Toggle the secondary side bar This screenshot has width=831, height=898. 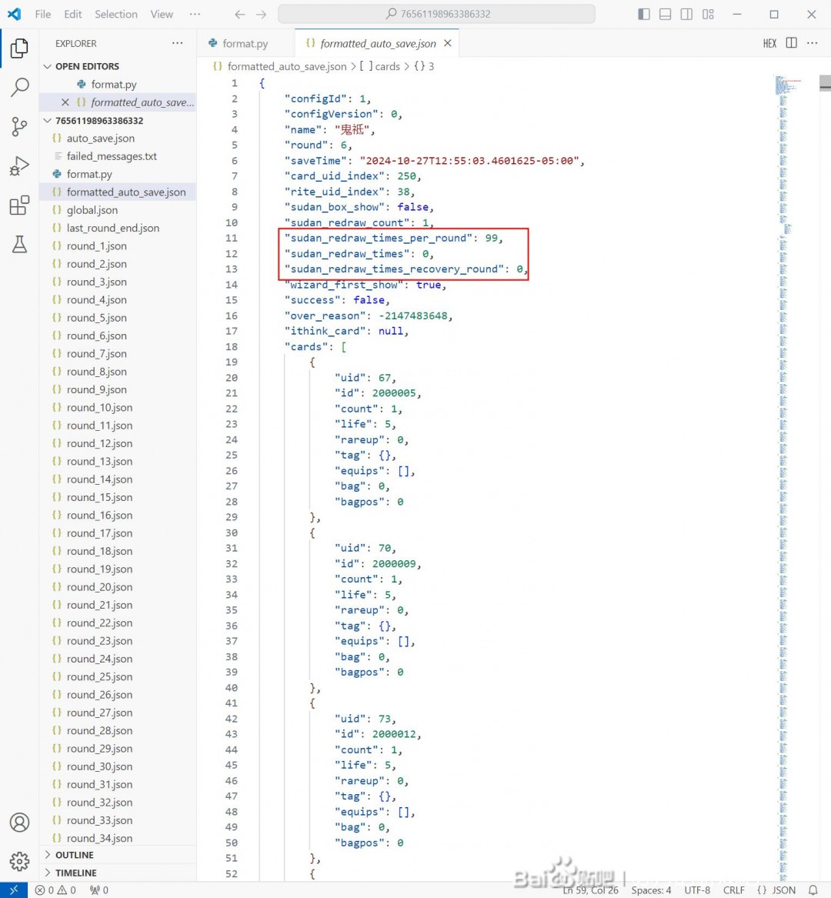click(x=686, y=15)
